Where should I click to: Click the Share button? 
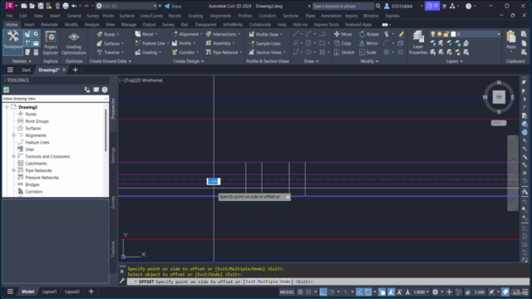pyautogui.click(x=173, y=6)
